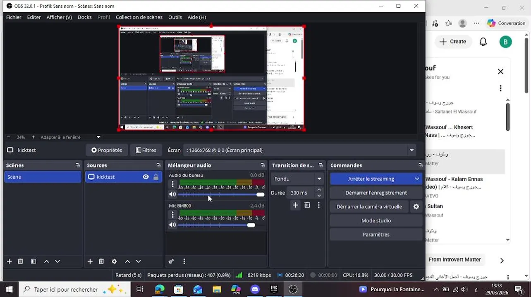Screen dimensions: 531x297
Task: Open the Docks menu
Action: (84, 17)
